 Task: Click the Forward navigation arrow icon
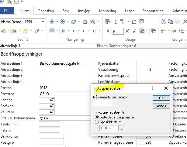point(62,22)
